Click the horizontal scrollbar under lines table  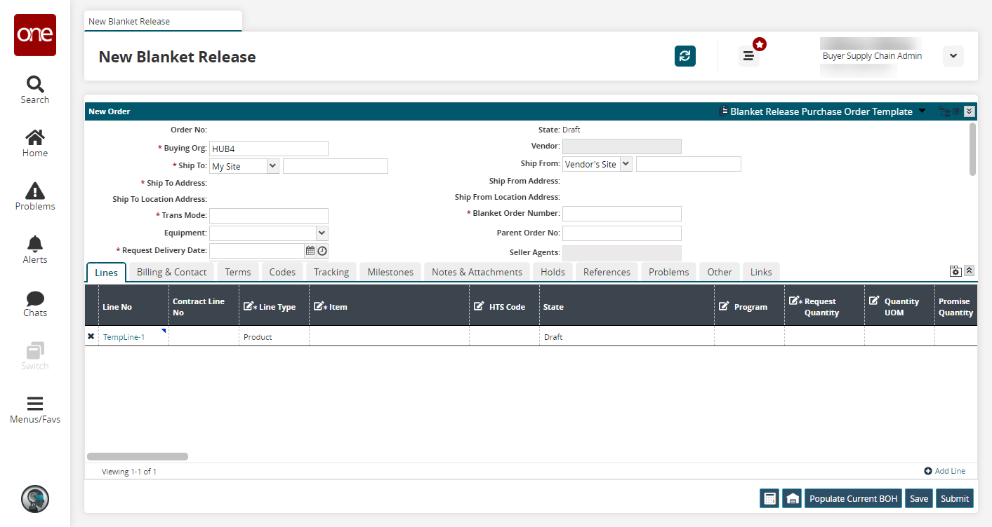[x=137, y=456]
